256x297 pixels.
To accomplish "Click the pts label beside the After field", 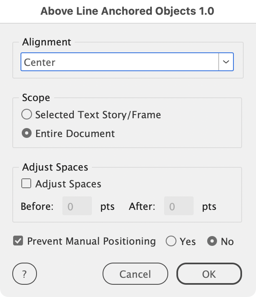I will tap(209, 207).
